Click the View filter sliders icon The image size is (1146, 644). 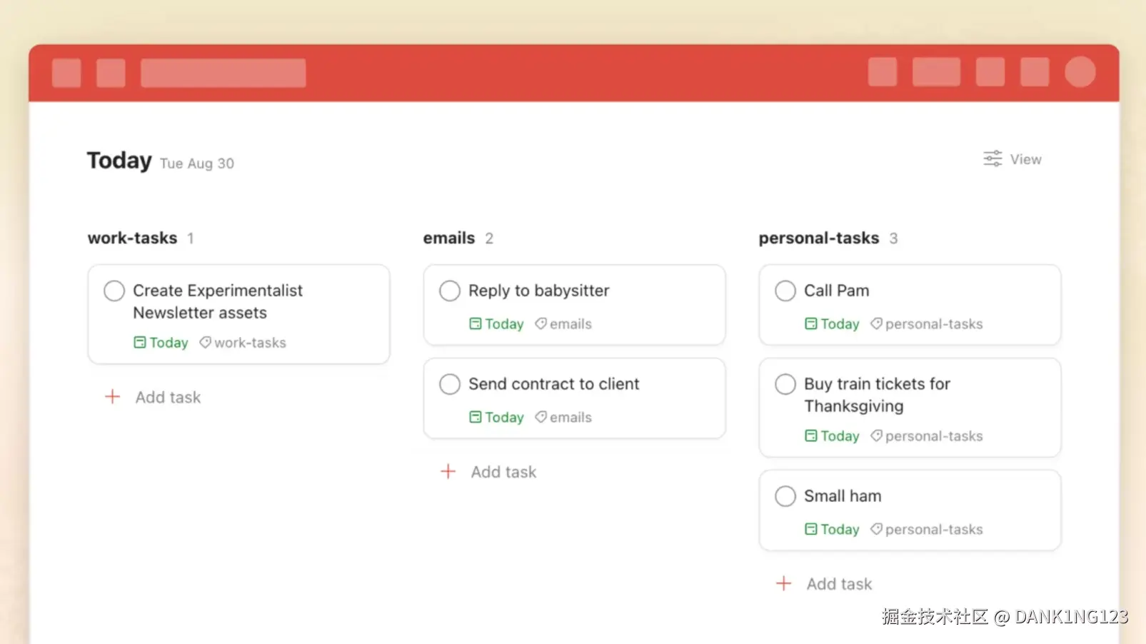(x=992, y=159)
